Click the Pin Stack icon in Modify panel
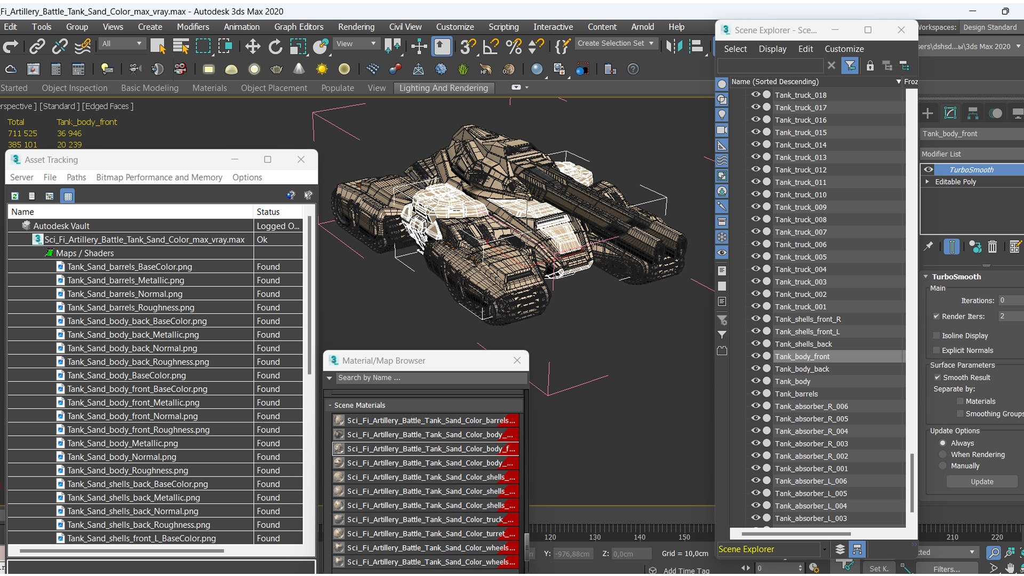The image size is (1024, 576). tap(929, 246)
